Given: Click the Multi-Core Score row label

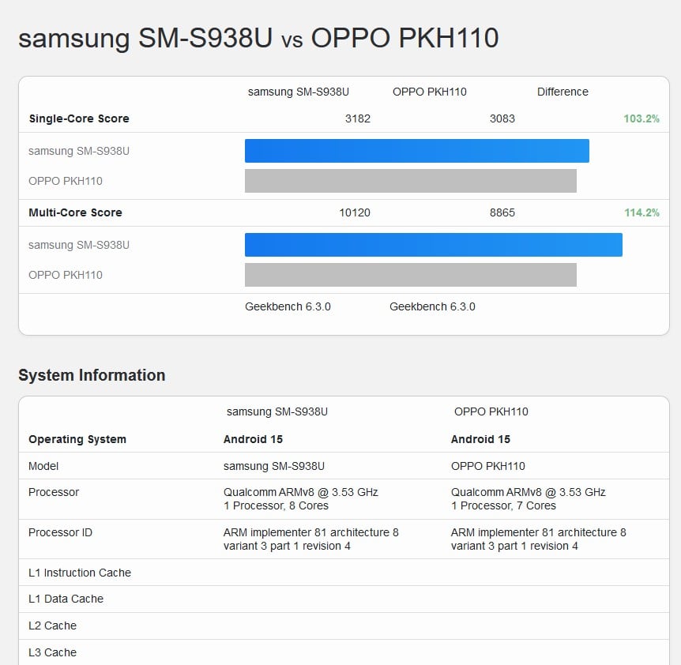Looking at the screenshot, I should pyautogui.click(x=75, y=212).
